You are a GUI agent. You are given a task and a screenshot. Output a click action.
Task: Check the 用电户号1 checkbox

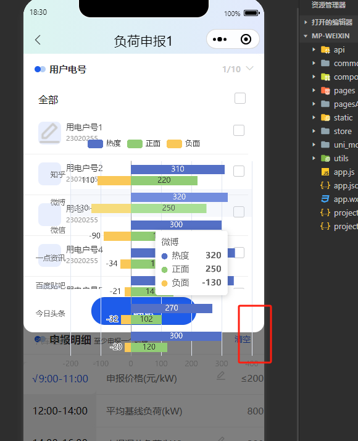click(x=239, y=130)
